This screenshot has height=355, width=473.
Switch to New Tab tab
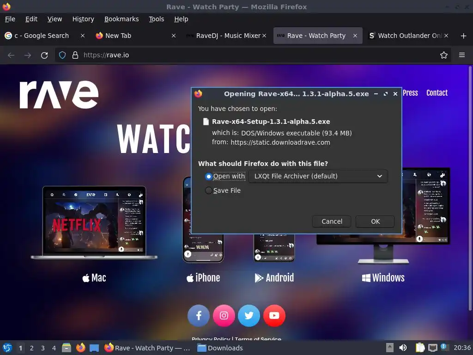click(x=118, y=36)
